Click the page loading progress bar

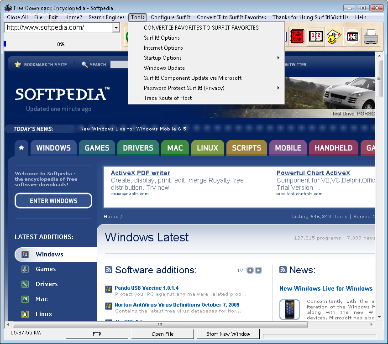tap(62, 44)
